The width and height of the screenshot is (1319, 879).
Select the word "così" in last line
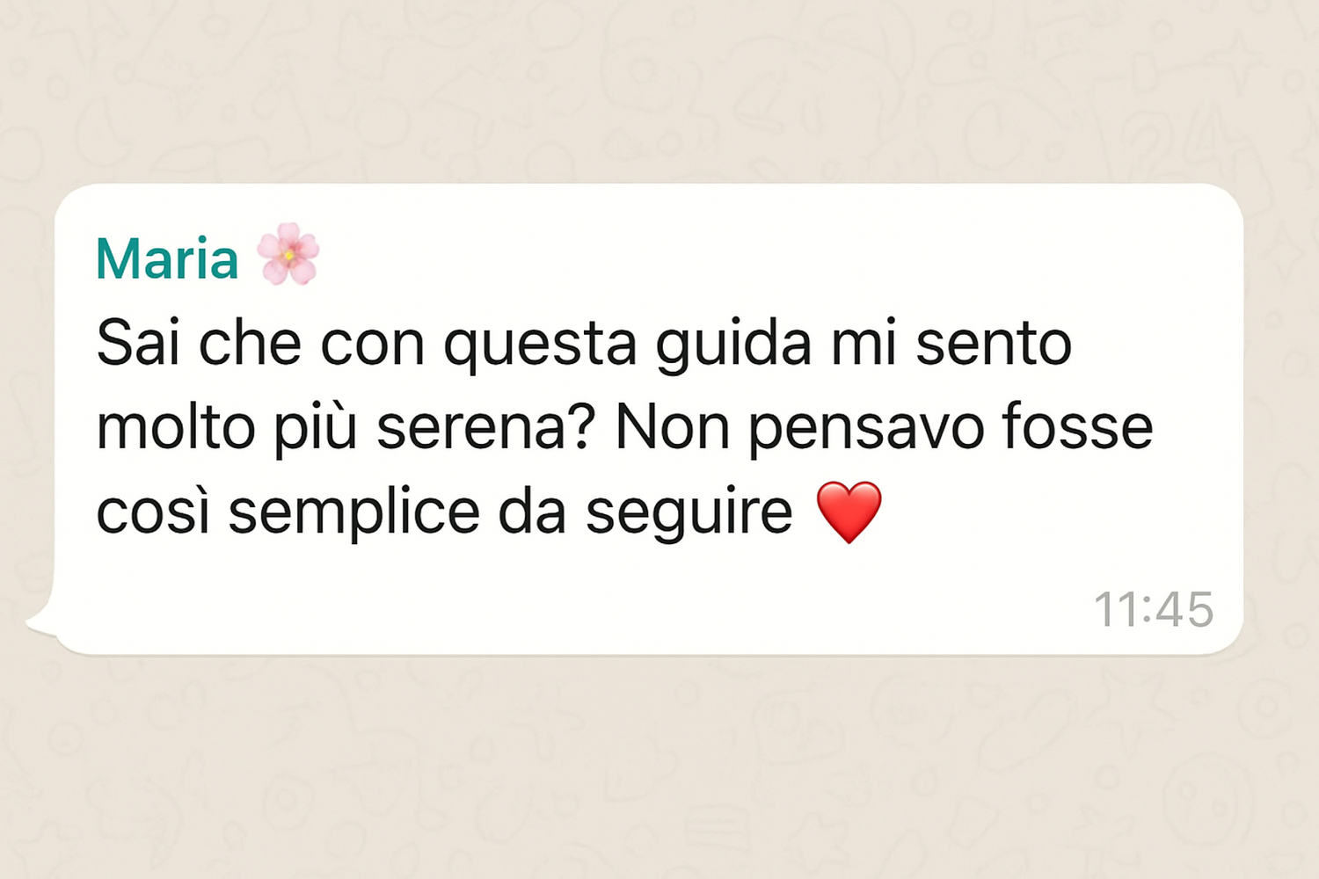[153, 512]
